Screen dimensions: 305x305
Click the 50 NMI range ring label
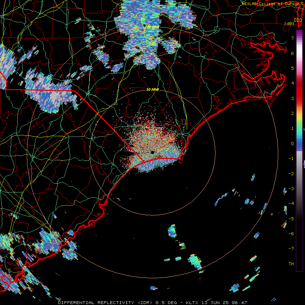[x=152, y=89]
